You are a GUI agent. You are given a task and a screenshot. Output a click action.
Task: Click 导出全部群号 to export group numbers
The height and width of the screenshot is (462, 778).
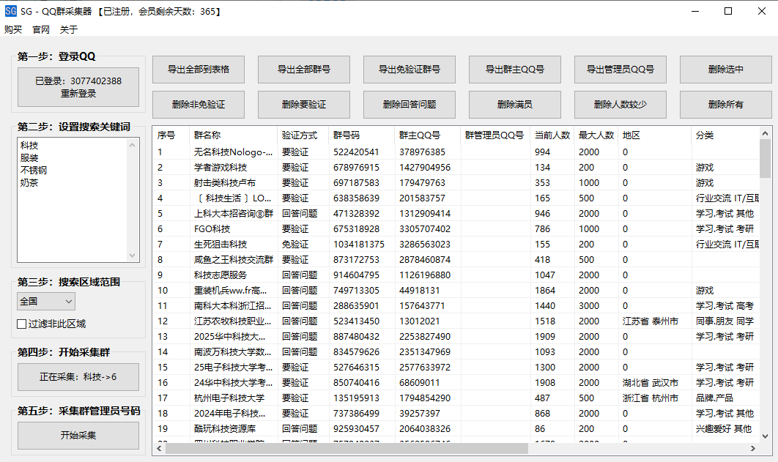(304, 70)
